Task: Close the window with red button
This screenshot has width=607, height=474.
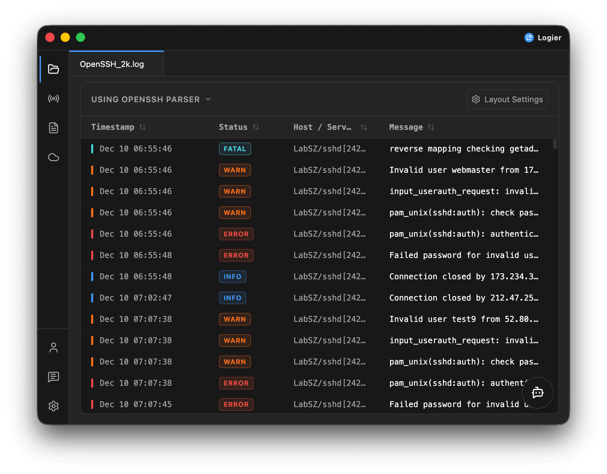Action: tap(50, 37)
